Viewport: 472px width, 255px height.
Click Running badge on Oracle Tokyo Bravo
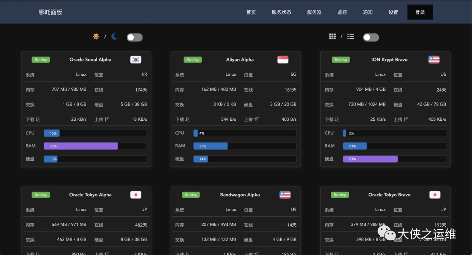pos(340,195)
